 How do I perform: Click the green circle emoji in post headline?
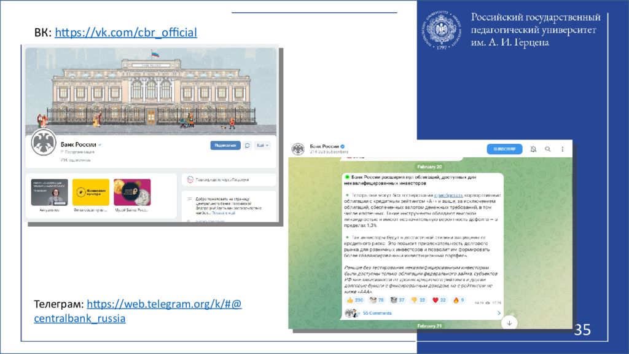coord(347,177)
